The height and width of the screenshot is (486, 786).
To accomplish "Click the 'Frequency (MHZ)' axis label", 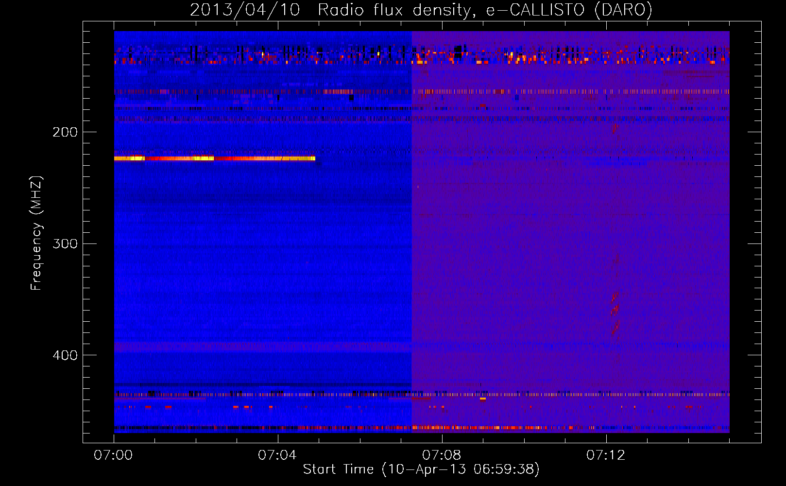I will pyautogui.click(x=36, y=233).
